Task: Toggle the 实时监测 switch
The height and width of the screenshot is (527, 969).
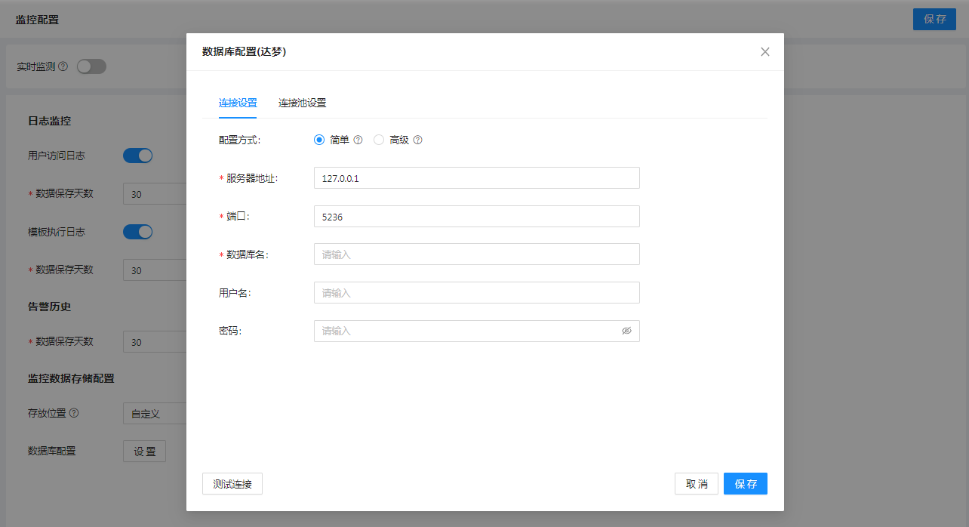Action: coord(91,66)
